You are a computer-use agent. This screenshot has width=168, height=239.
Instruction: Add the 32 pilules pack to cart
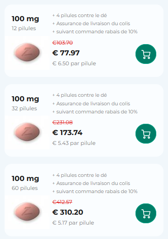click(146, 134)
